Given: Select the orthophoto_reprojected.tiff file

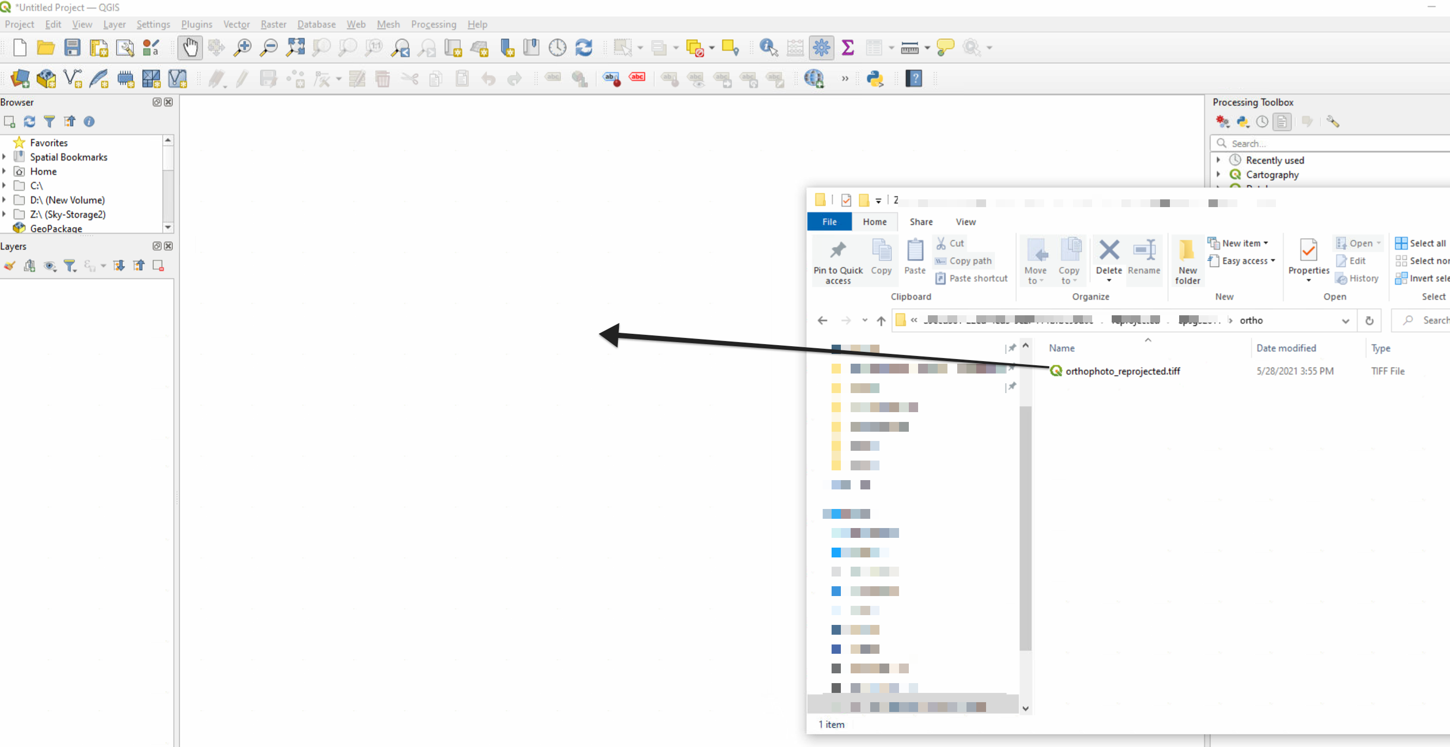Looking at the screenshot, I should point(1122,371).
